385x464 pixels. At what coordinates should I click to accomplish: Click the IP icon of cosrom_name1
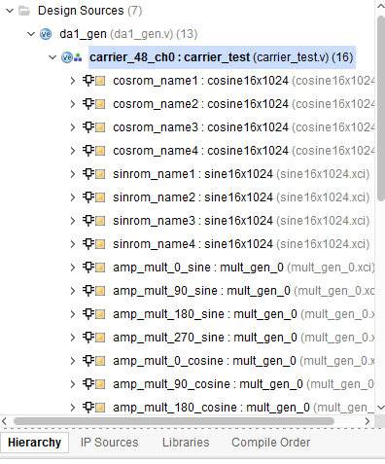point(94,80)
